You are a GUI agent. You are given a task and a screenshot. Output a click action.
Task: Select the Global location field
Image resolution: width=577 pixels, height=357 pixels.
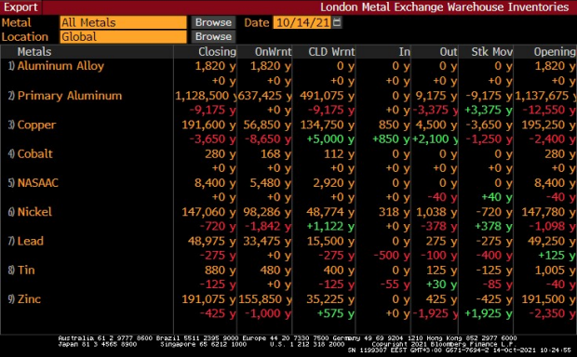123,37
